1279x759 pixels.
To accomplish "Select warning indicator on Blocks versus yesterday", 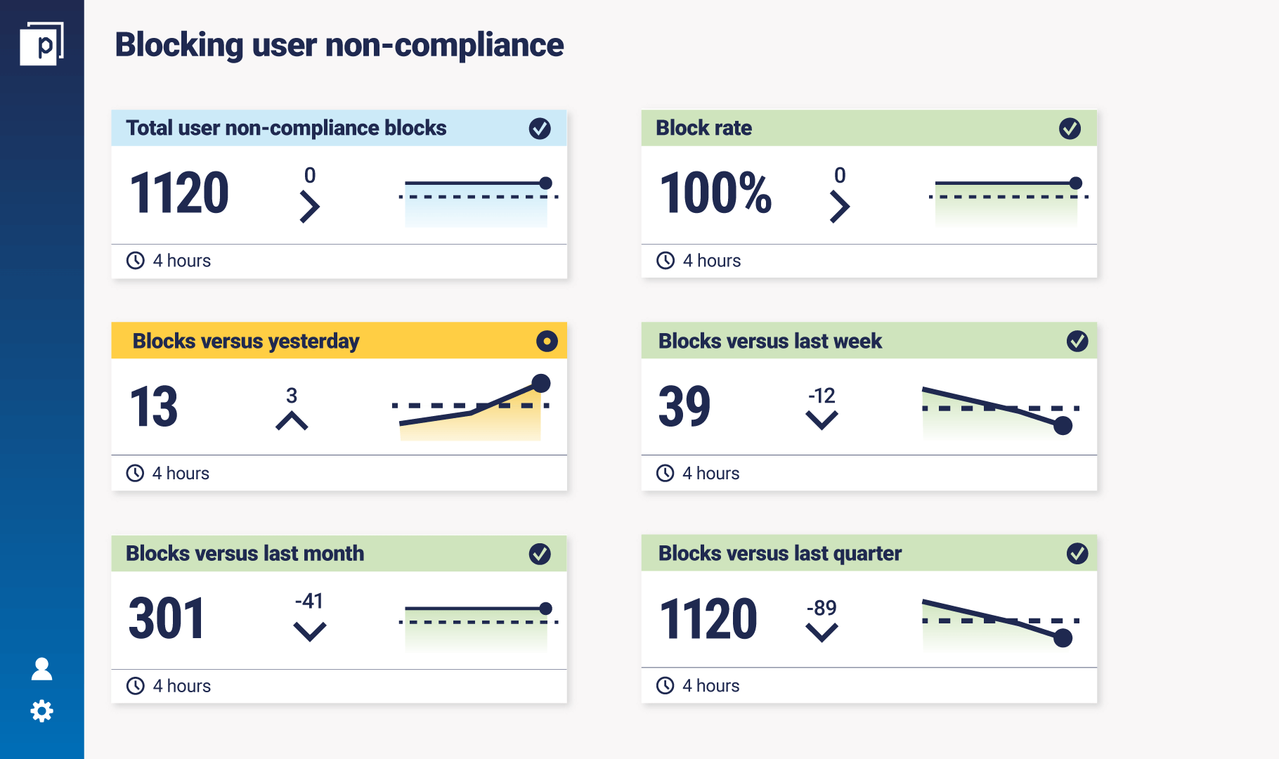I will pos(546,341).
